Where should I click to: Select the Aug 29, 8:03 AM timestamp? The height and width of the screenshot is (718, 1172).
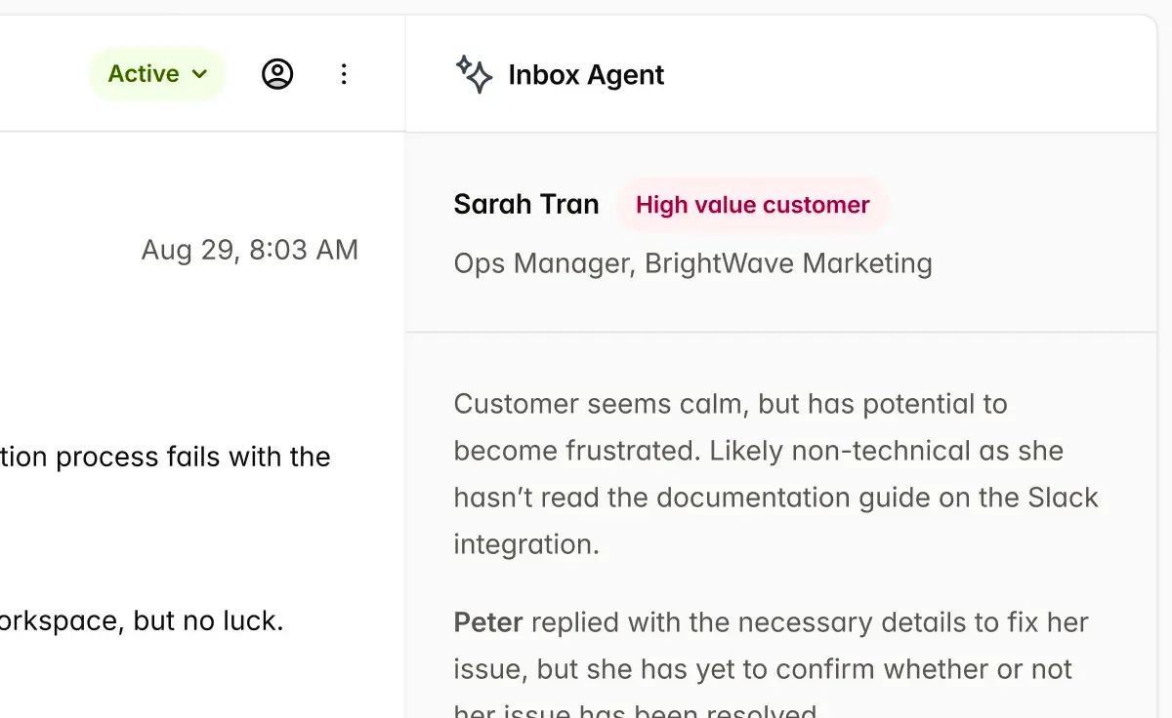pos(250,250)
